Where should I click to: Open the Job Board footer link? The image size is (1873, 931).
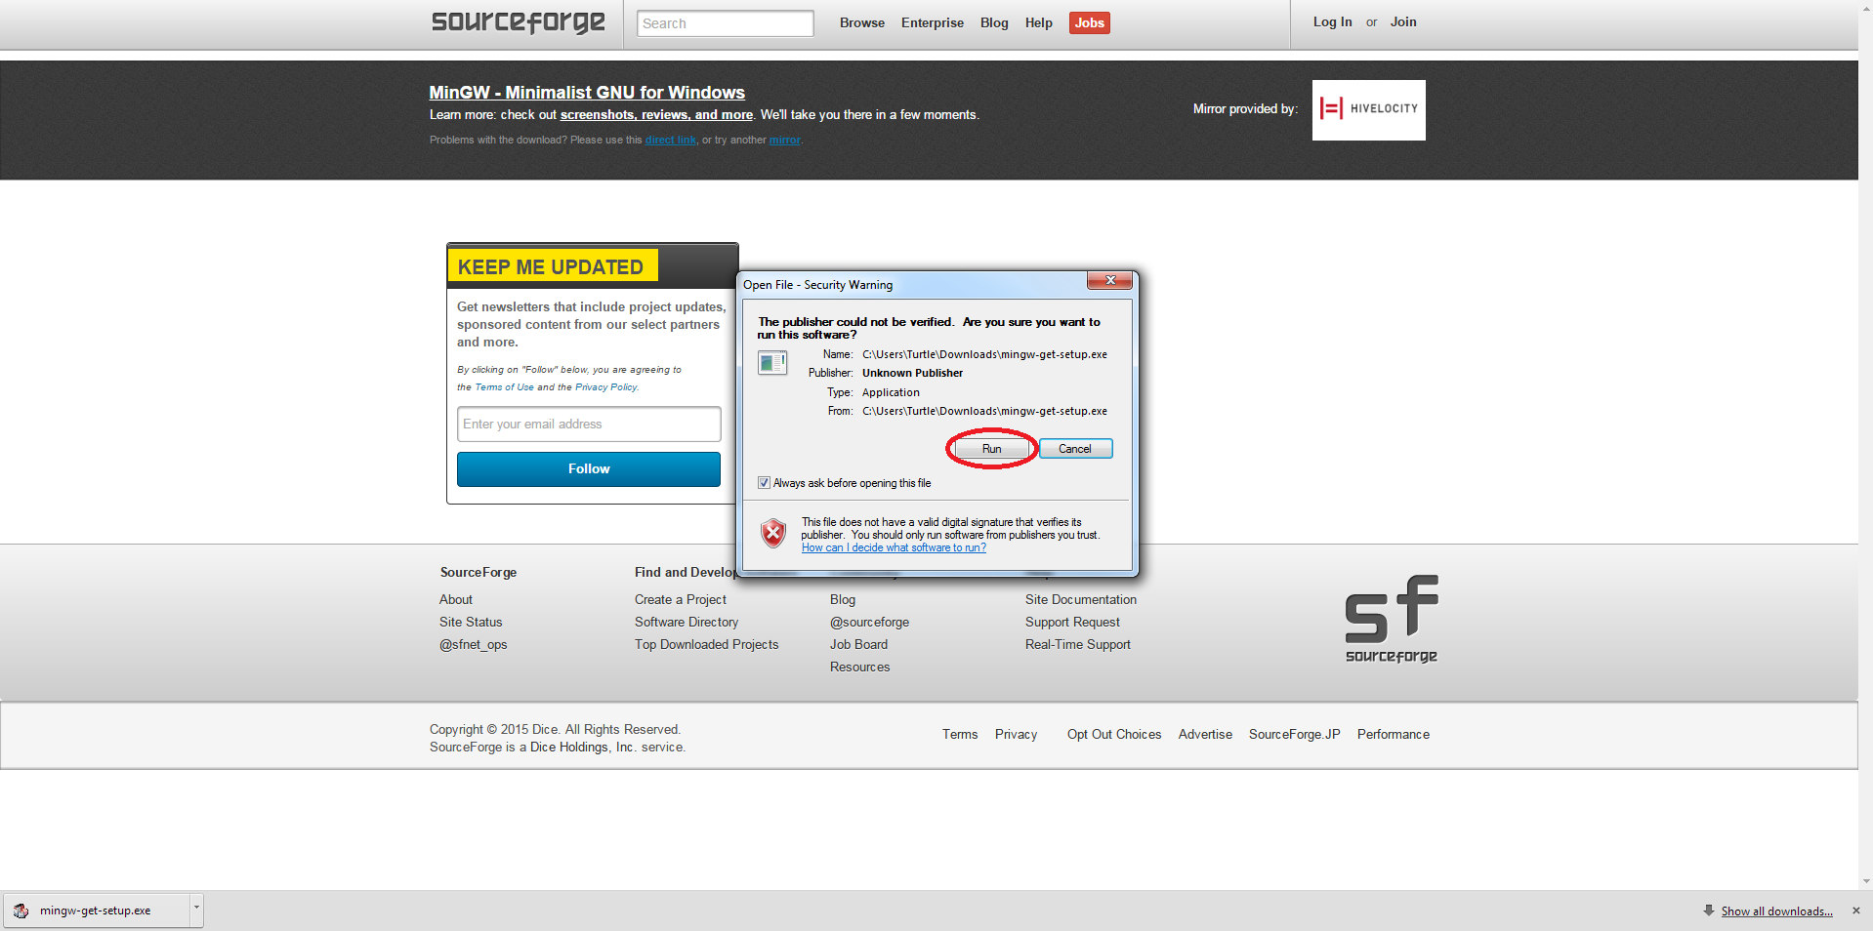pyautogui.click(x=858, y=645)
